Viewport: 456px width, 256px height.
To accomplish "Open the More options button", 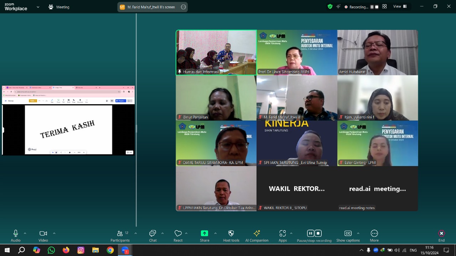I will [374, 236].
